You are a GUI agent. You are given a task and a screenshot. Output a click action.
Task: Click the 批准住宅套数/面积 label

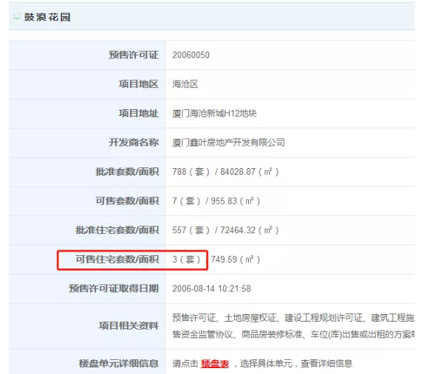[117, 230]
